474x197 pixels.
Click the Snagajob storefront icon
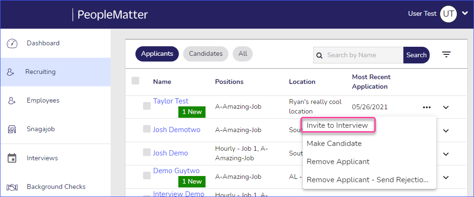pos(12,130)
